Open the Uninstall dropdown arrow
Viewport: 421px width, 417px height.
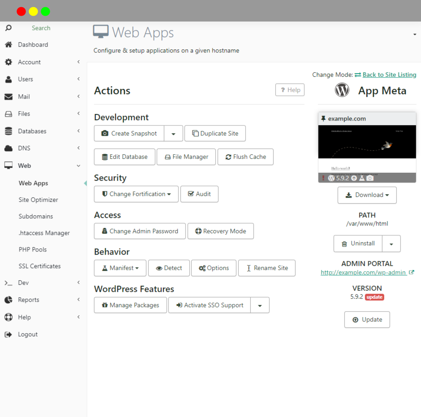click(x=391, y=244)
